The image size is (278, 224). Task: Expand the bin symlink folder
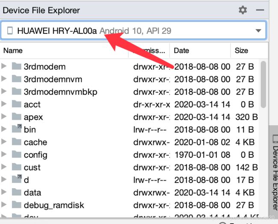(4, 129)
